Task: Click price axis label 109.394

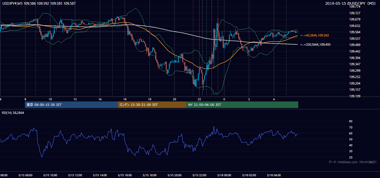Action: [x=354, y=58]
